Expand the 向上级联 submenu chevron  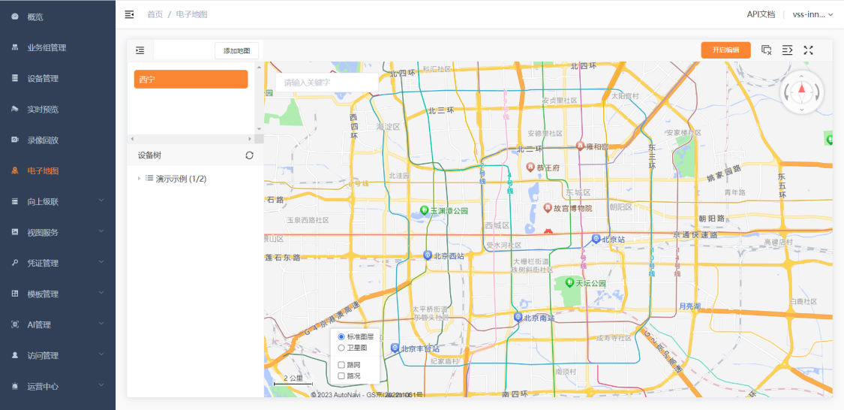pos(102,200)
